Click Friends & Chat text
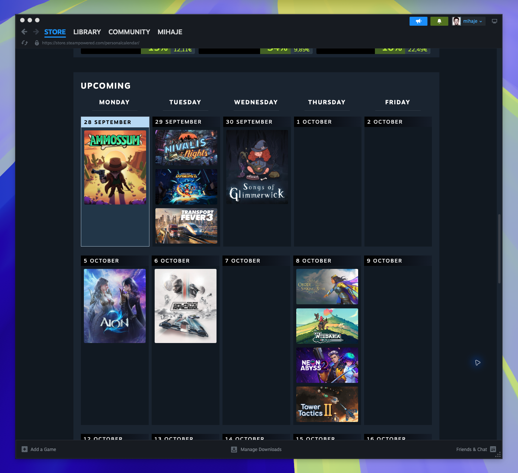 click(471, 450)
